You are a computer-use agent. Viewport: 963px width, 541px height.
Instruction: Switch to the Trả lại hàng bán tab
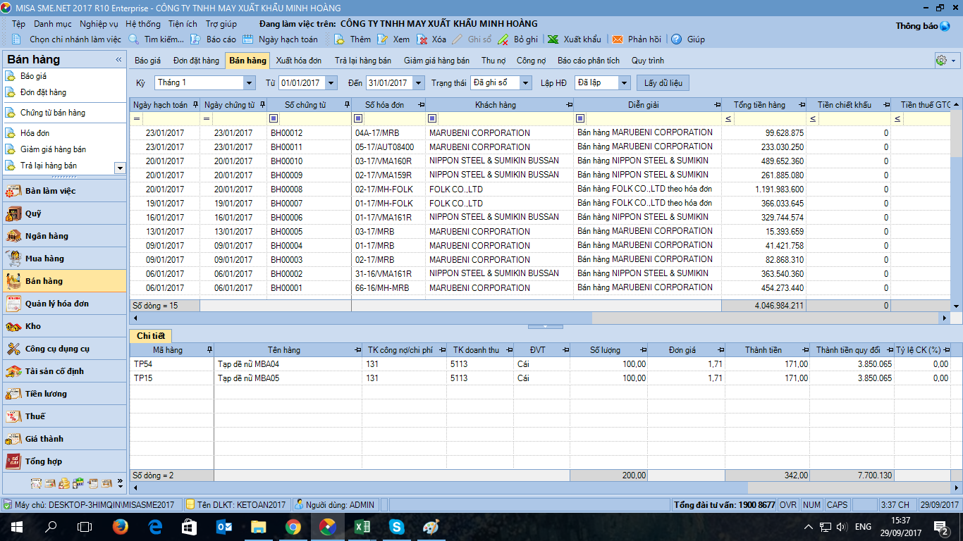click(363, 61)
